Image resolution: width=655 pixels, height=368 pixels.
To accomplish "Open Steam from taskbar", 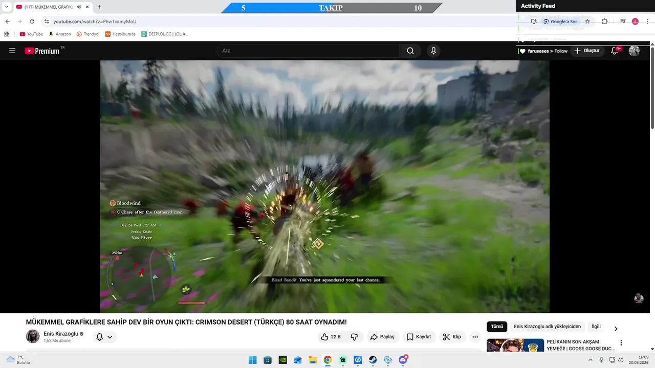I will tap(373, 360).
